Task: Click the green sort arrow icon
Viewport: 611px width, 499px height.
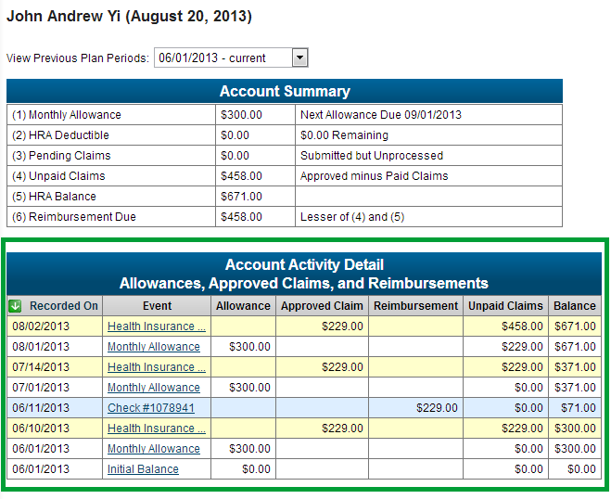Action: 15,306
